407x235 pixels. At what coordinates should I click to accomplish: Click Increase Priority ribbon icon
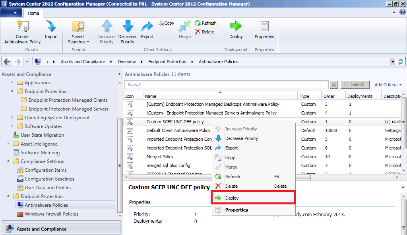point(107,27)
